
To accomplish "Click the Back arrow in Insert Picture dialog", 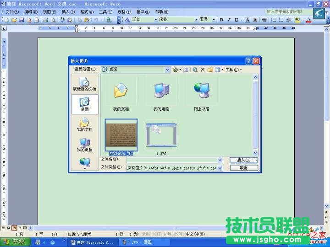I will pyautogui.click(x=175, y=70).
